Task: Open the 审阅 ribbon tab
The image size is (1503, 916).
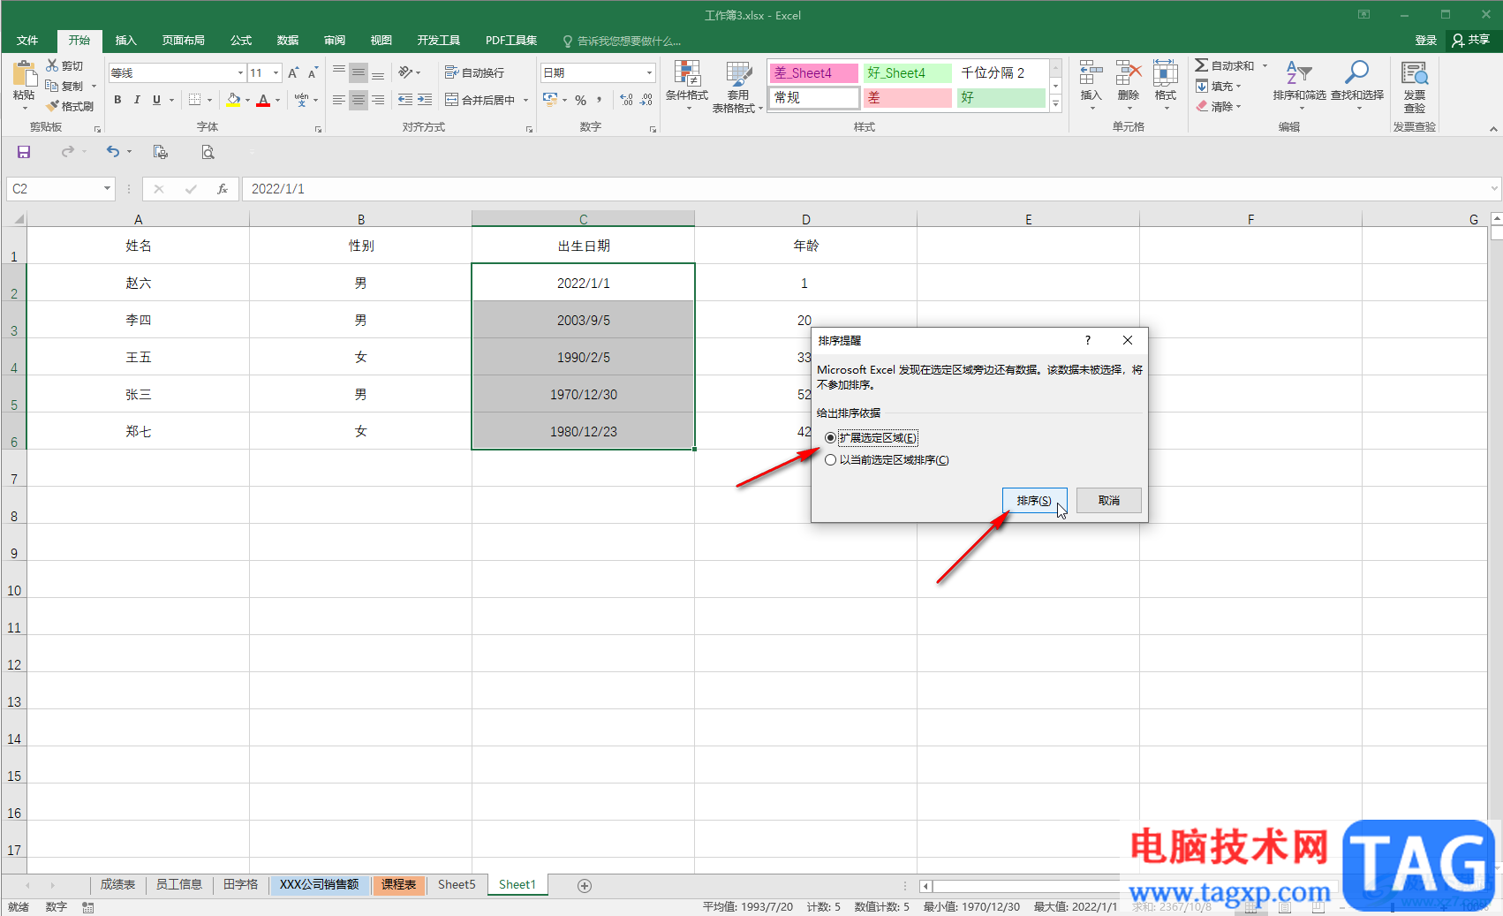Action: (335, 40)
